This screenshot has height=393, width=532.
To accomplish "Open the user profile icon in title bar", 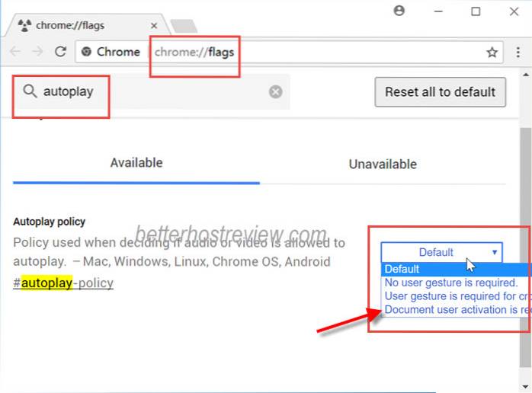I will point(398,11).
